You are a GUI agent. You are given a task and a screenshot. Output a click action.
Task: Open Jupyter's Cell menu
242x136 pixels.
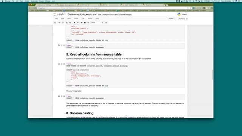[x=83, y=19]
